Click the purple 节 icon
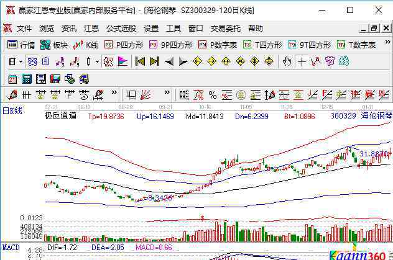The width and height of the screenshot is (393, 260). 330,61
